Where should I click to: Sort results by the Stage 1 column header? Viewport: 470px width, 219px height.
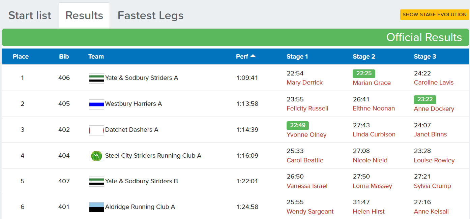coord(297,57)
